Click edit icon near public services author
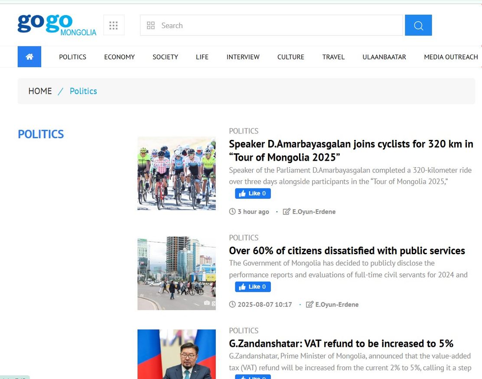482x379 pixels. tap(309, 304)
